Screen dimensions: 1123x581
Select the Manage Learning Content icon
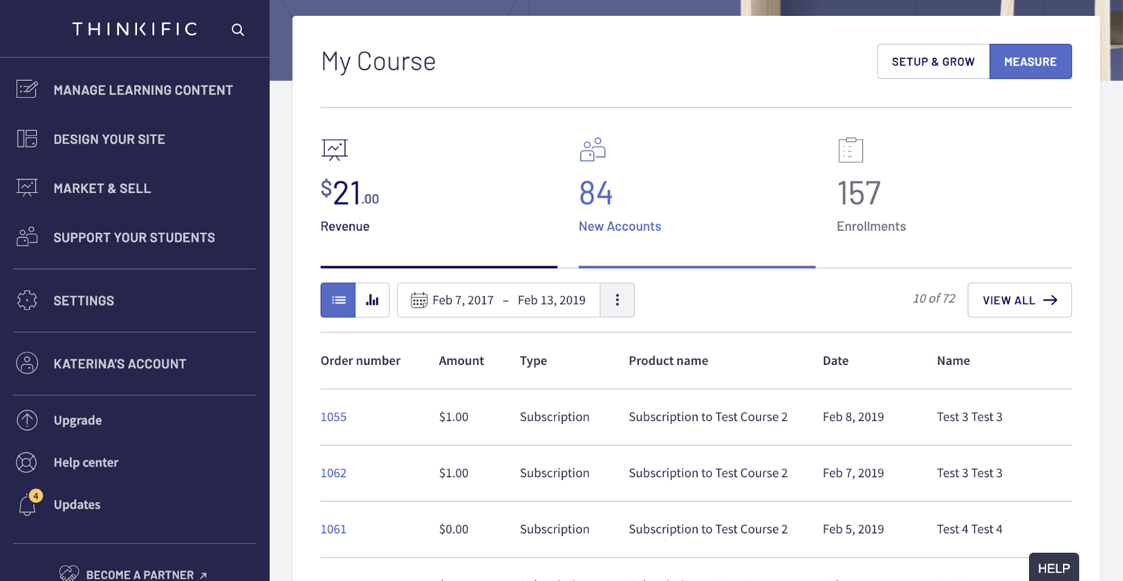tap(26, 89)
